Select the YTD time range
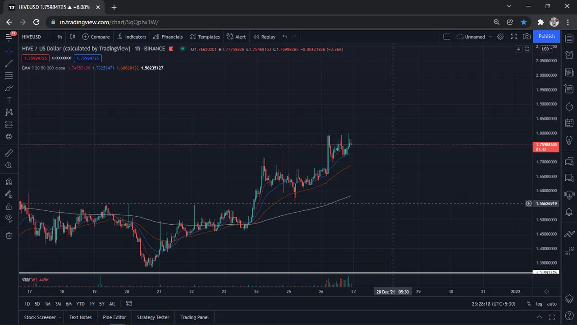This screenshot has width=577, height=325. point(80,304)
